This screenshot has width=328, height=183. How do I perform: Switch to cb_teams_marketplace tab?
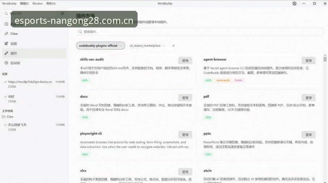pyautogui.click(x=145, y=46)
